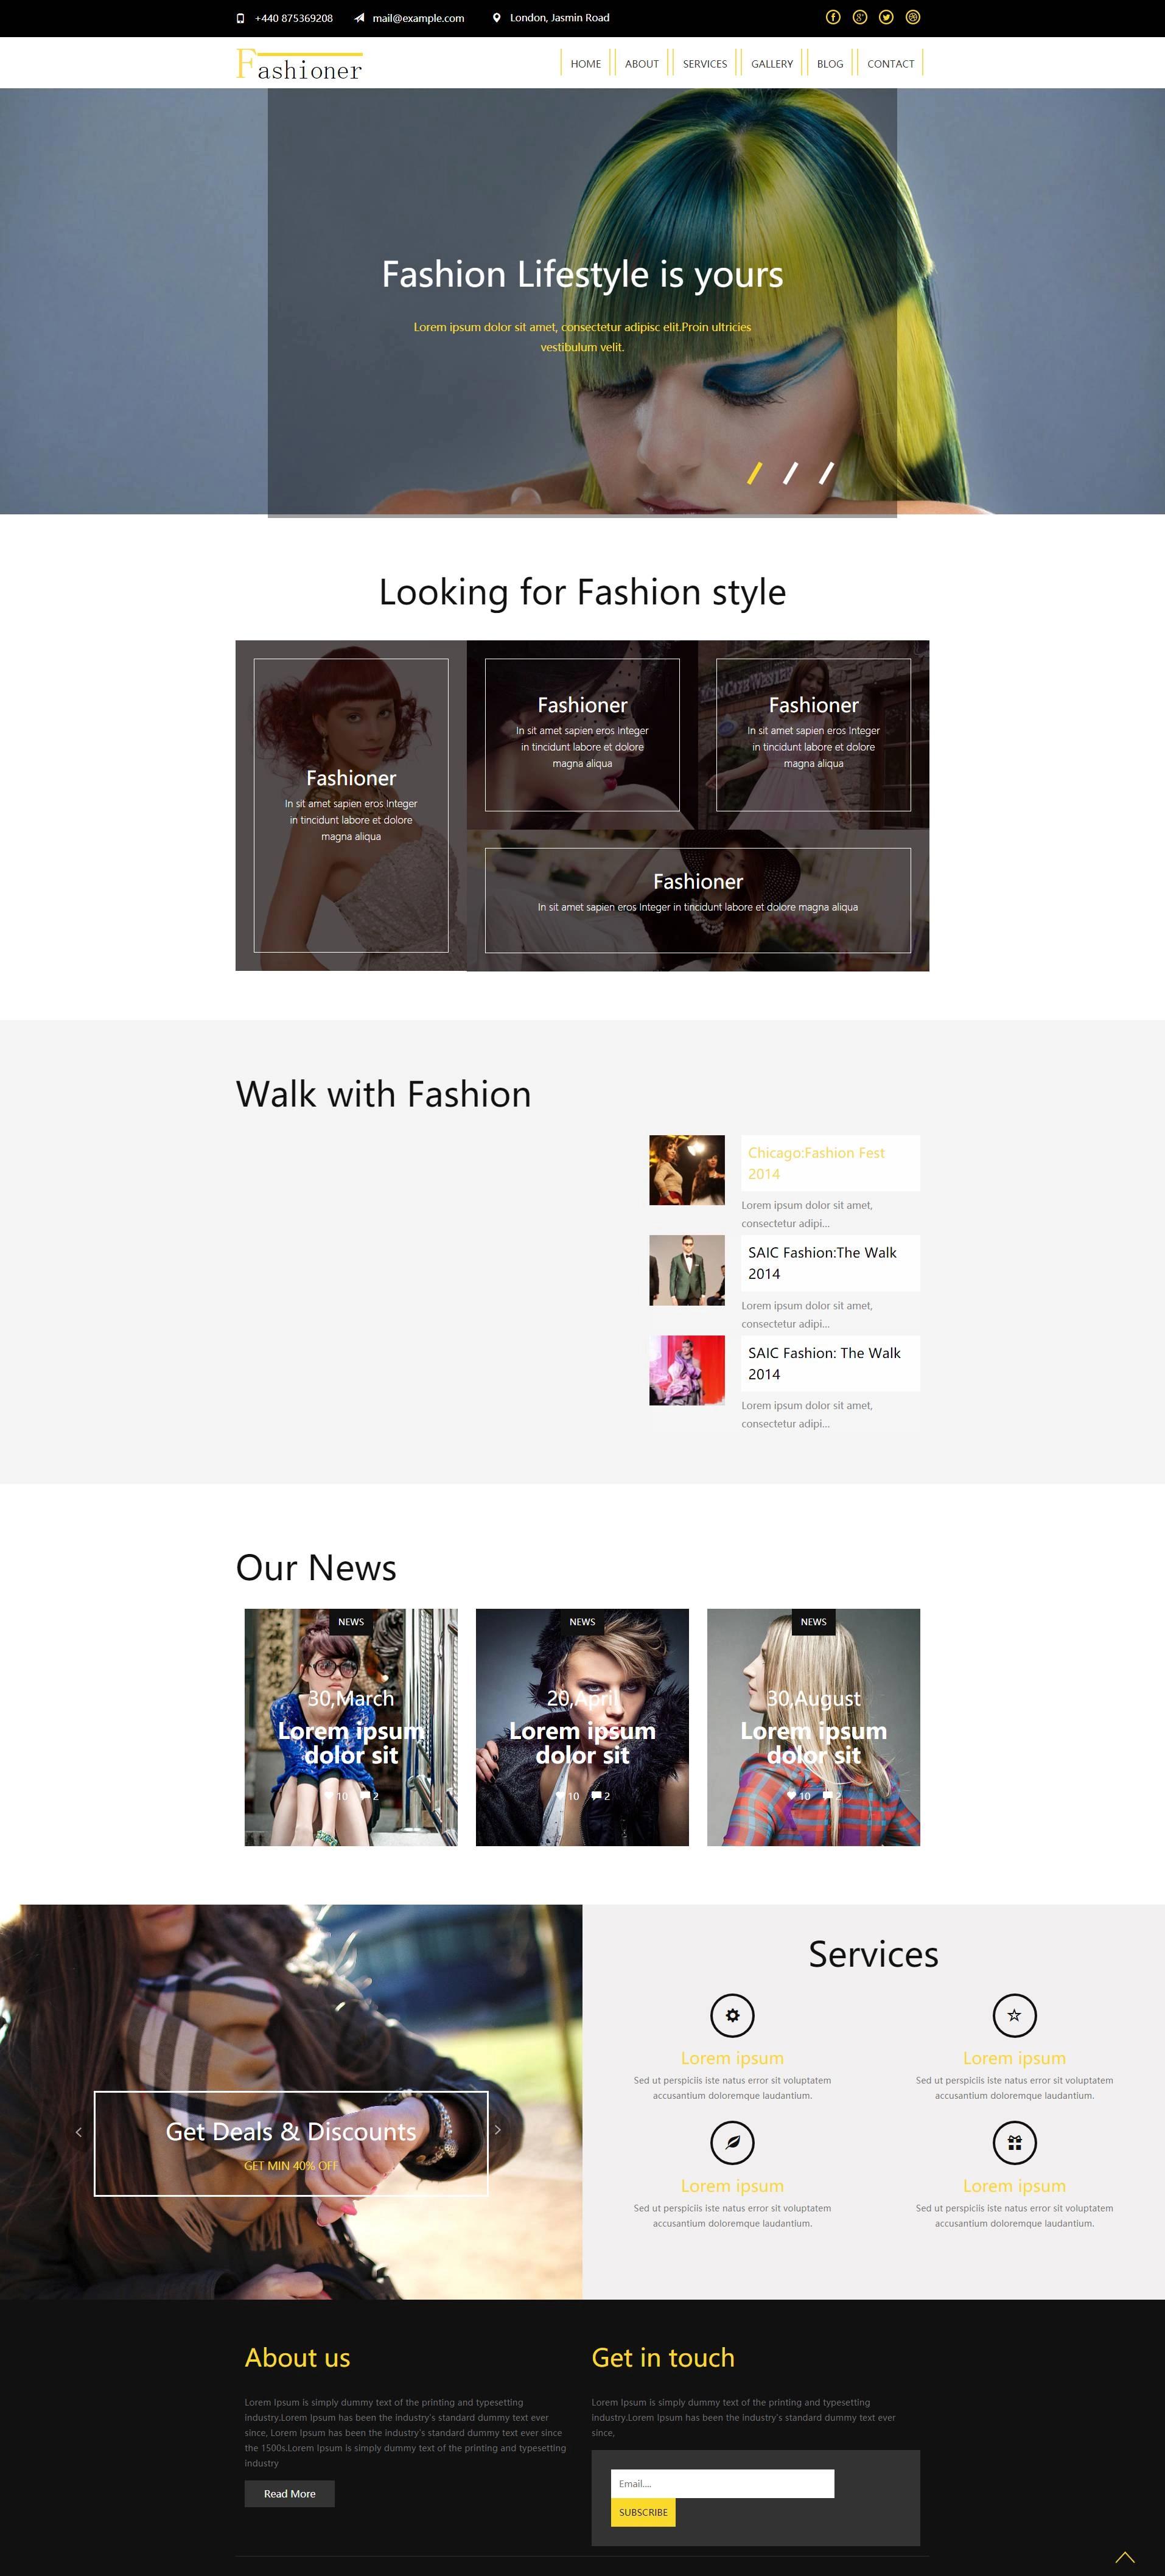Viewport: 1165px width, 2576px height.
Task: Select the second hero slider indicator
Action: point(790,473)
